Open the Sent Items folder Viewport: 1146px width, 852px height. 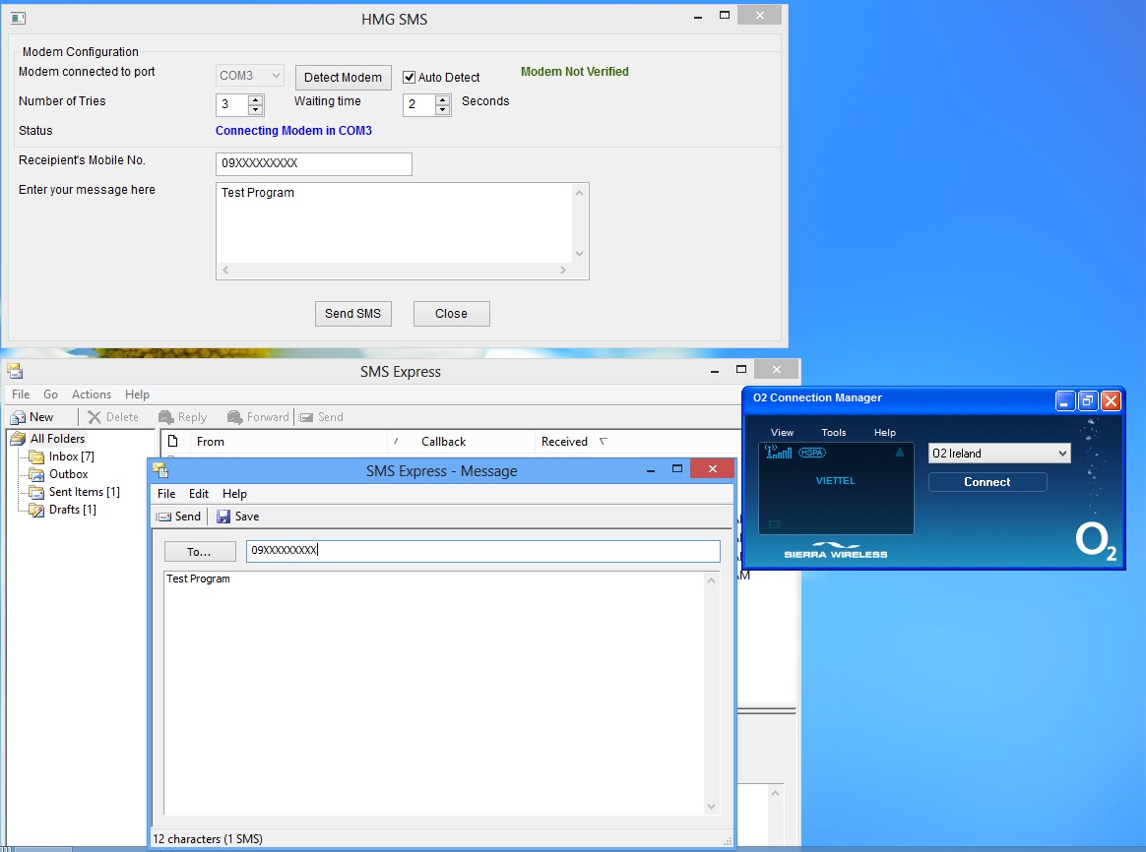point(83,492)
